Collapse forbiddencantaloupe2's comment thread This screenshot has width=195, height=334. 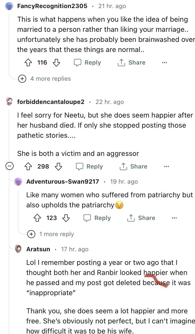pos(9,166)
